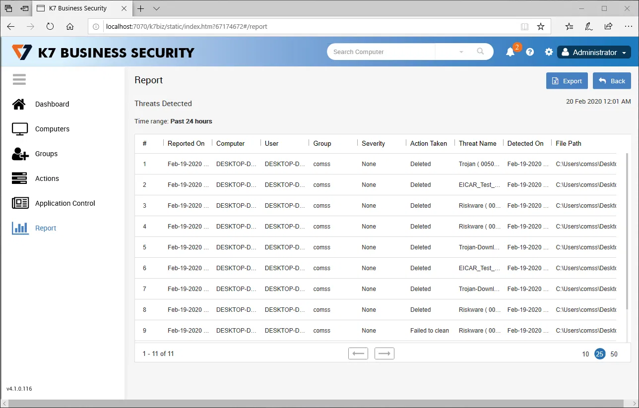Sort by the Computer column header
This screenshot has width=639, height=408.
pyautogui.click(x=230, y=143)
